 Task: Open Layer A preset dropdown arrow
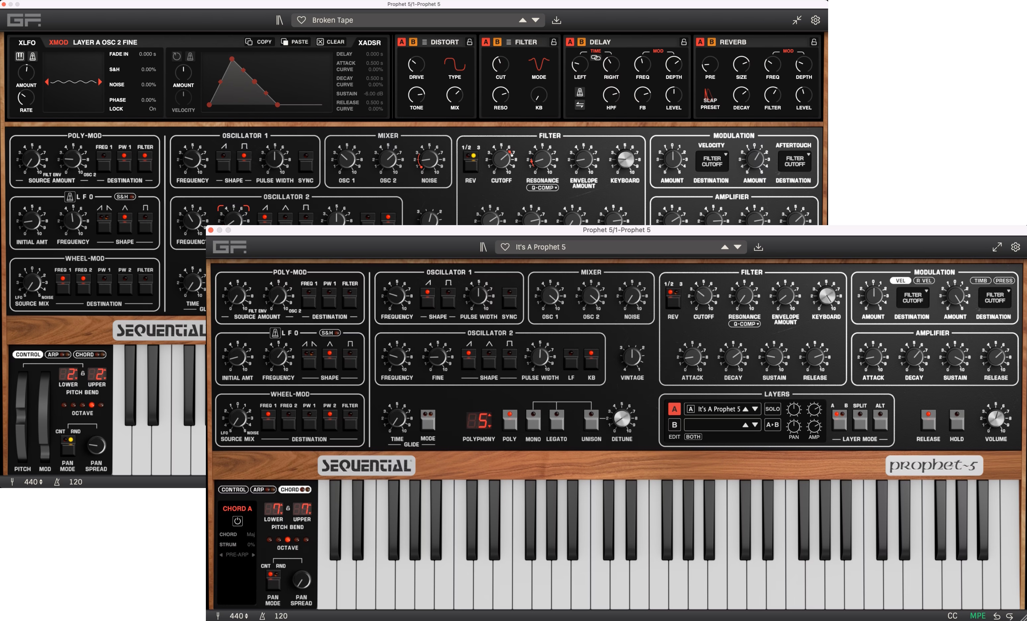[755, 409]
